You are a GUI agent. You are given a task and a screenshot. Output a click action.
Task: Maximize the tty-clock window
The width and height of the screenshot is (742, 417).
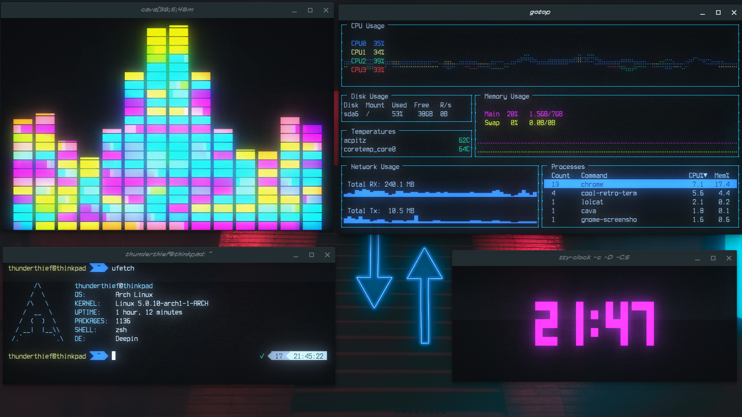coord(713,258)
